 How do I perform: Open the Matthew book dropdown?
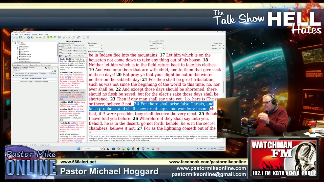[95, 46]
